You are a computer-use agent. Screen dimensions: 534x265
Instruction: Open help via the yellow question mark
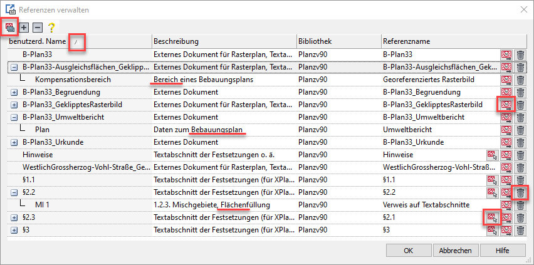pos(51,28)
